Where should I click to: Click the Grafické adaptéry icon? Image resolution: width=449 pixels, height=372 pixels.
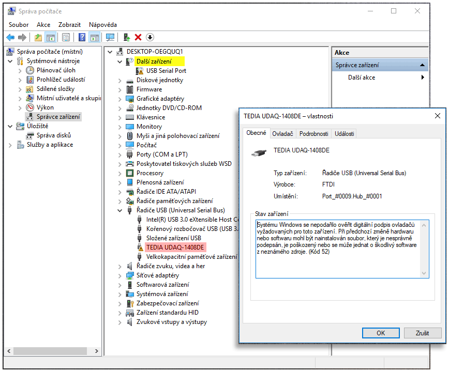[x=130, y=99]
